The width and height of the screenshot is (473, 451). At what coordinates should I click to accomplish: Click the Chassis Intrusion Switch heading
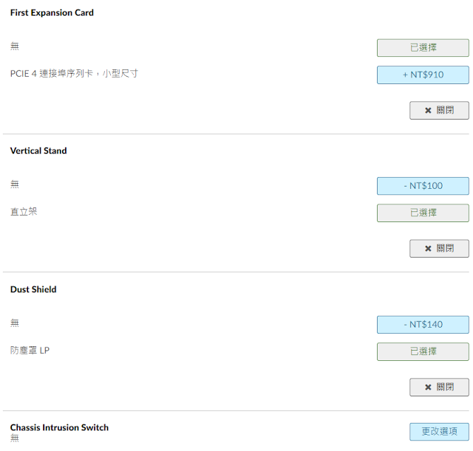[x=59, y=427]
